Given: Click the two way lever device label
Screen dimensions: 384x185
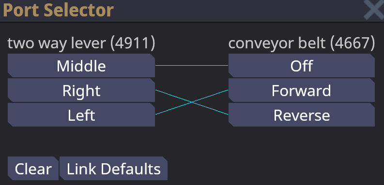Looking at the screenshot, I should pos(81,43).
